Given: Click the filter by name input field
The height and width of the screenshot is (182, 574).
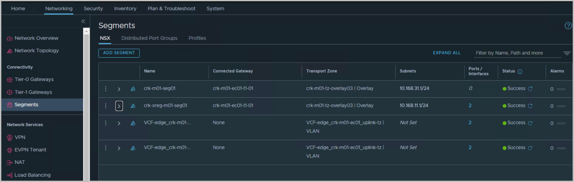Looking at the screenshot, I should [x=517, y=53].
